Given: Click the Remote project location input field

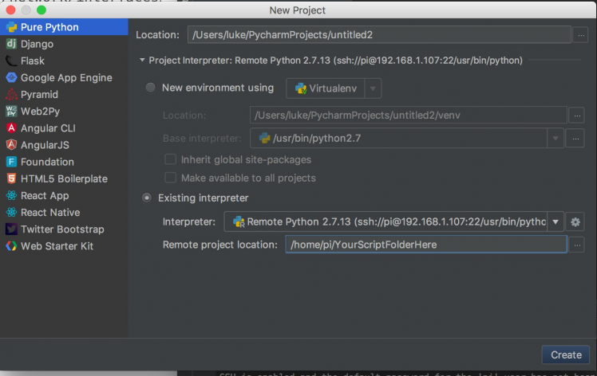Looking at the screenshot, I should point(426,245).
